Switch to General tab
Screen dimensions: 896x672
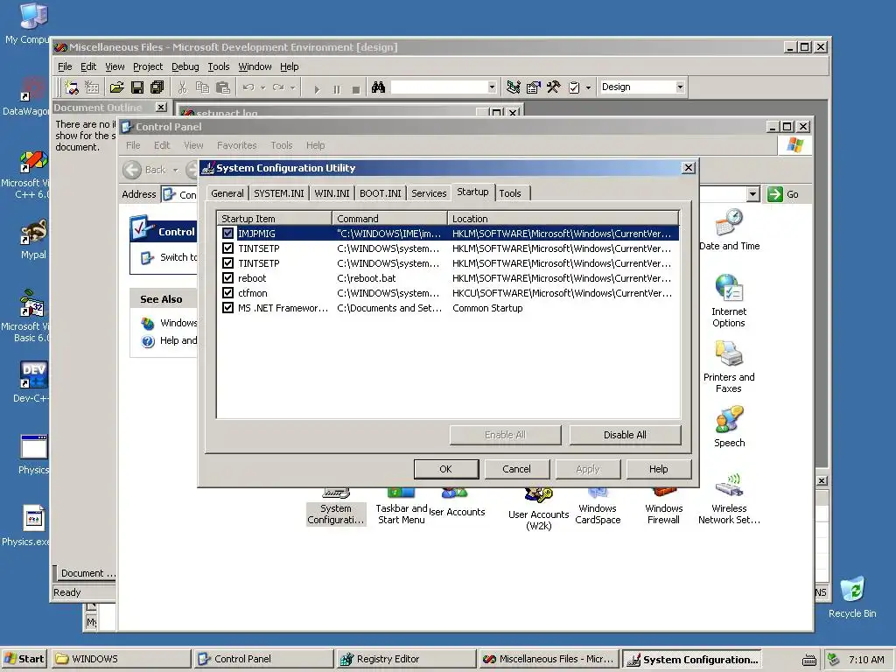pyautogui.click(x=227, y=193)
